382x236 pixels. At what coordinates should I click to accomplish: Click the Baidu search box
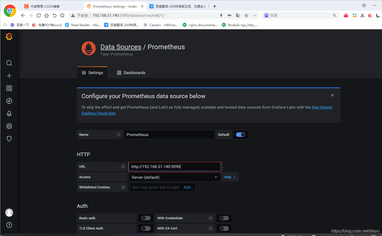(x=301, y=15)
